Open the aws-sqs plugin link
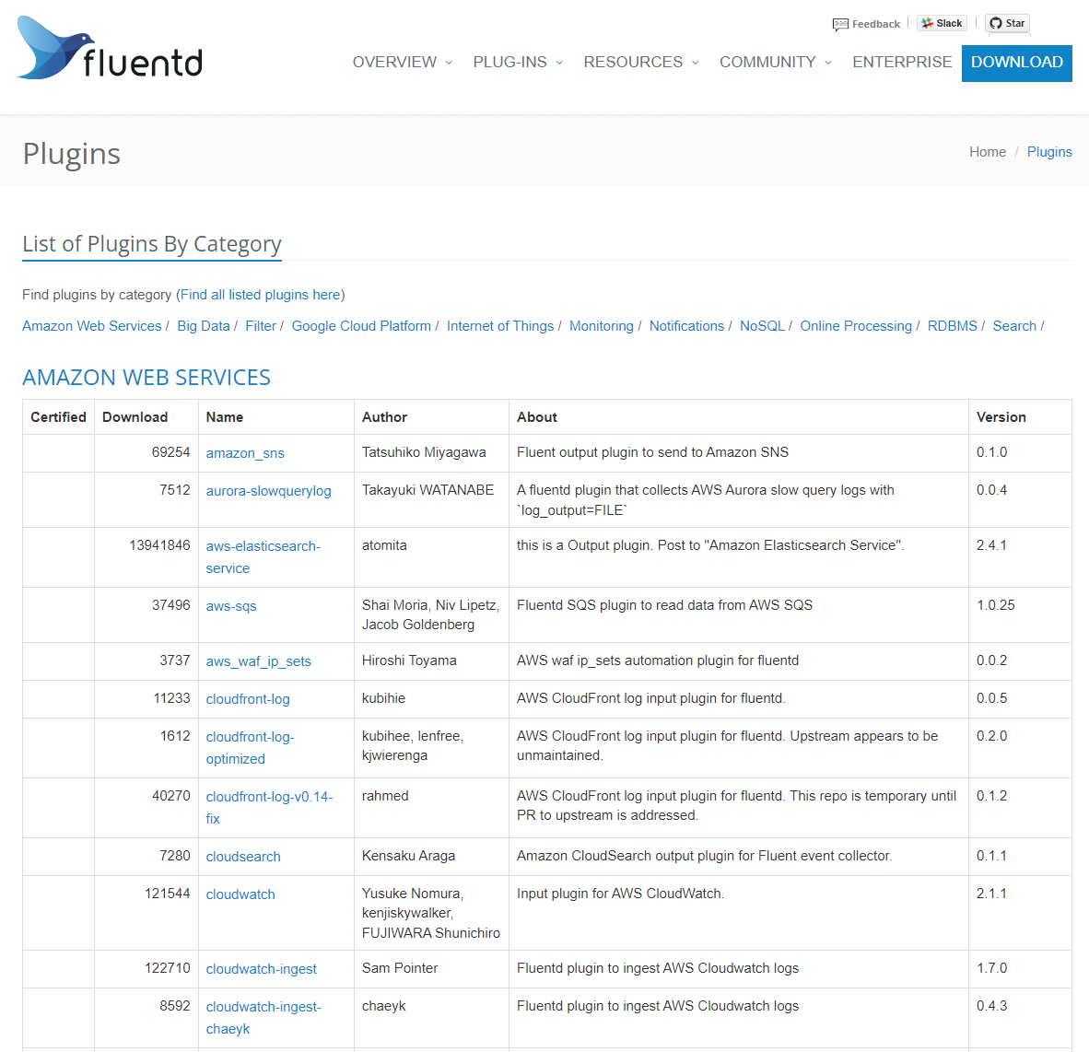1089x1052 pixels. click(231, 605)
